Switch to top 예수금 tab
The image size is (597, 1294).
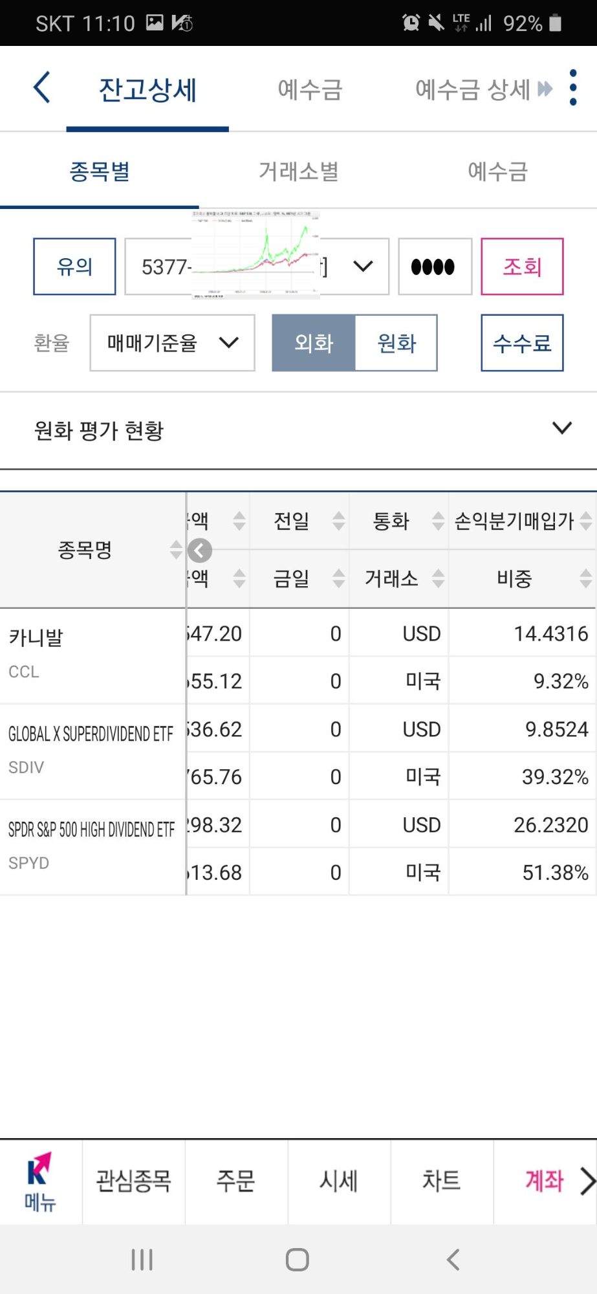[310, 89]
